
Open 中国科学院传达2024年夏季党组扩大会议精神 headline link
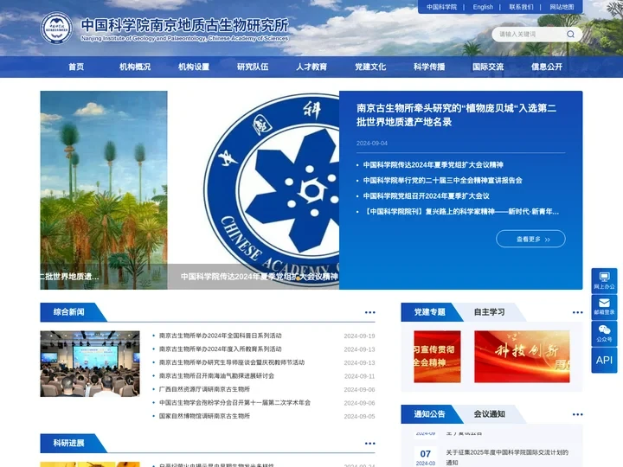pos(434,165)
